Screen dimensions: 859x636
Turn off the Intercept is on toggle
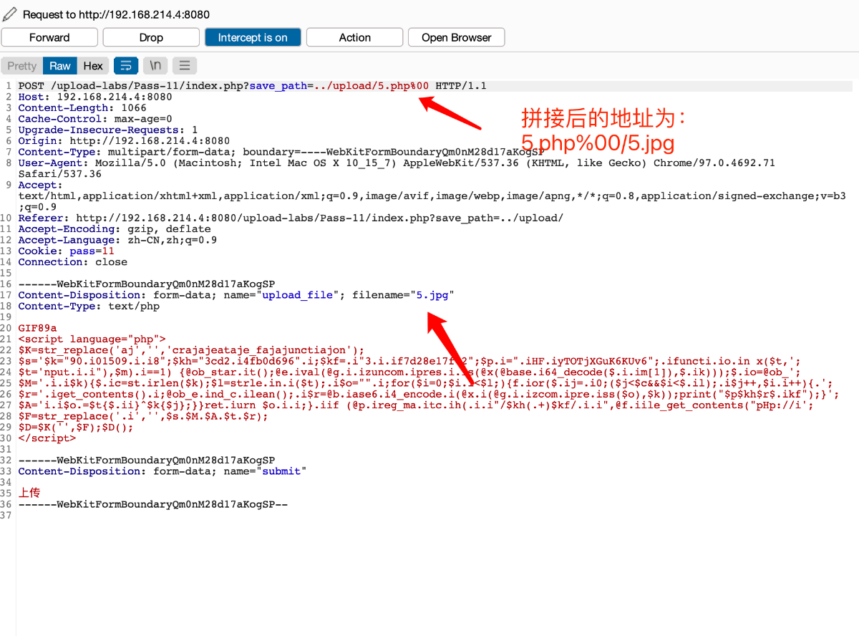[x=253, y=37]
